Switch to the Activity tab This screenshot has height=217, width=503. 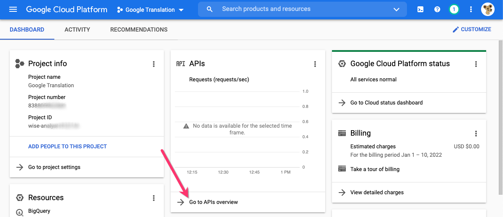[x=77, y=29]
